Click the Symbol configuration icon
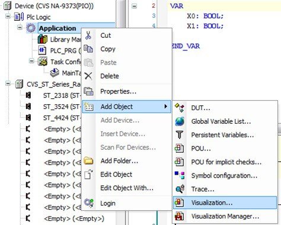 (x=180, y=175)
